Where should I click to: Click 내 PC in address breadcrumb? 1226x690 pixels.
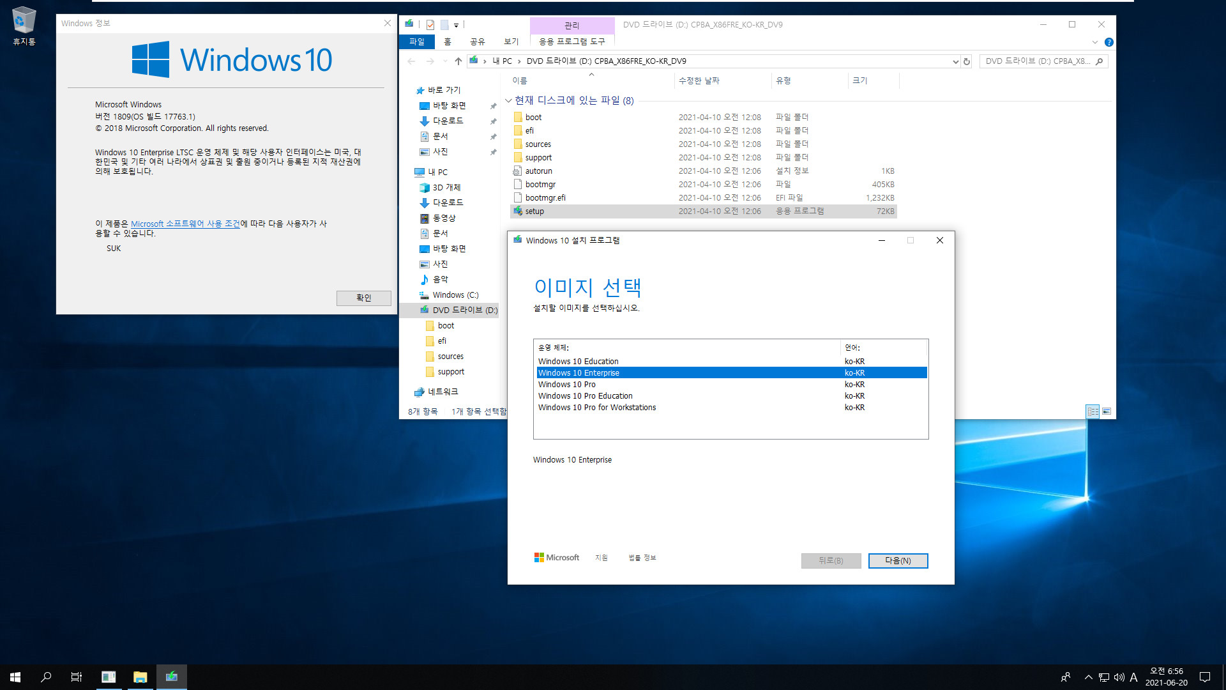pyautogui.click(x=502, y=61)
